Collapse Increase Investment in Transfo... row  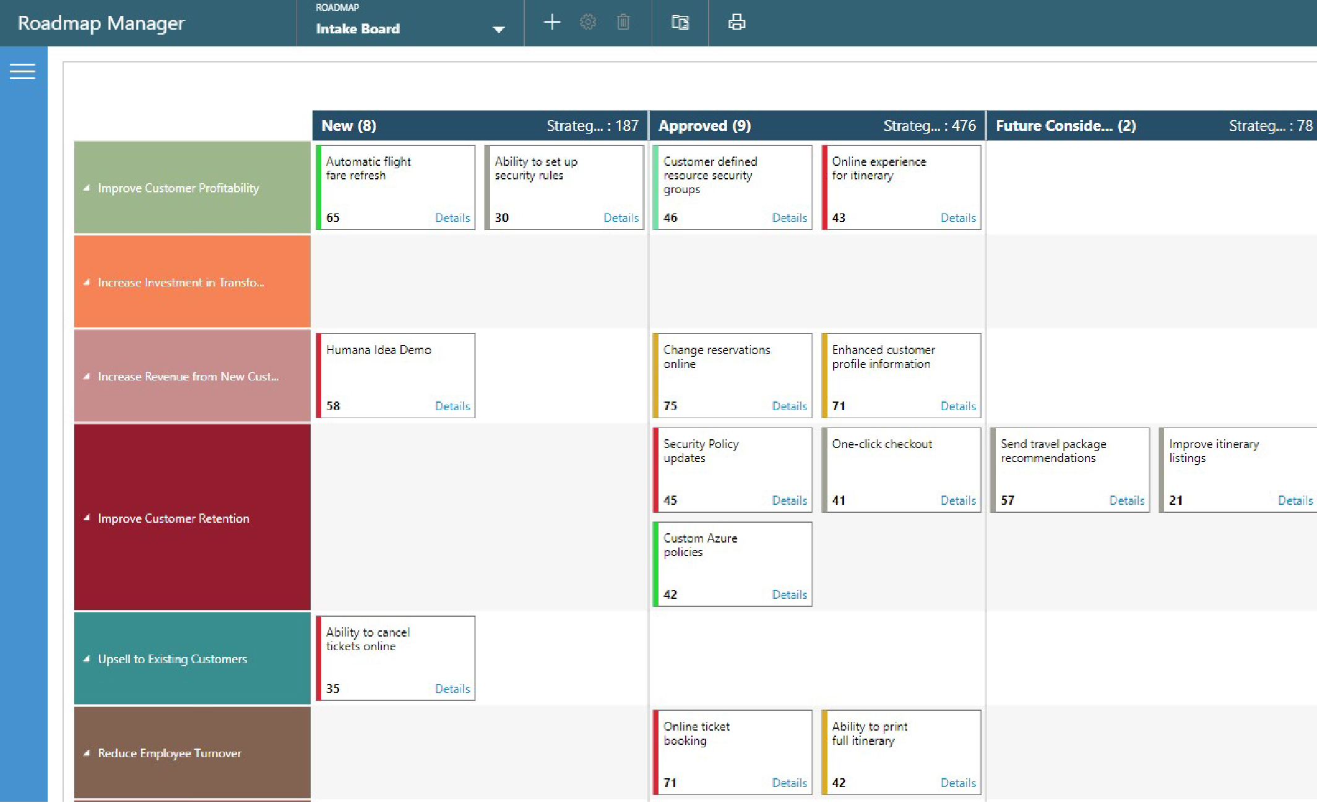coord(87,282)
